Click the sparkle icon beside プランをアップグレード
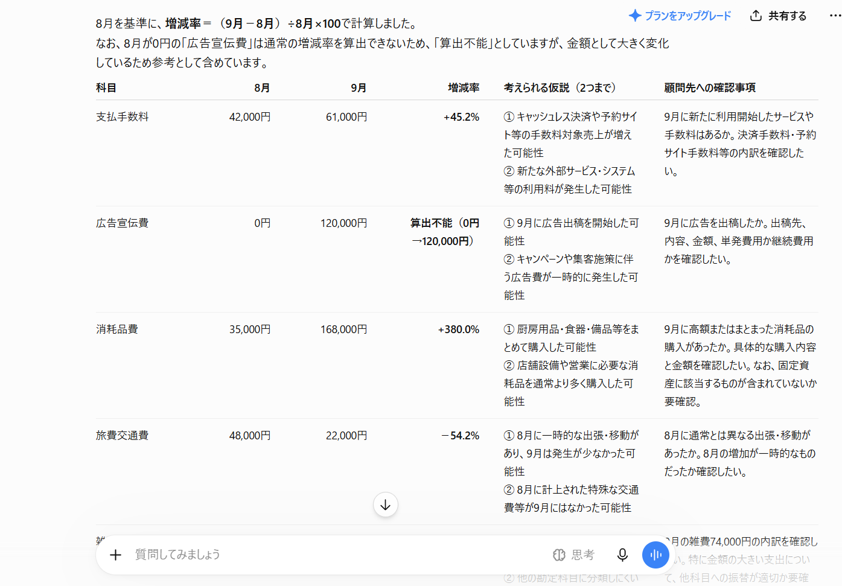The height and width of the screenshot is (586, 842). tap(634, 16)
